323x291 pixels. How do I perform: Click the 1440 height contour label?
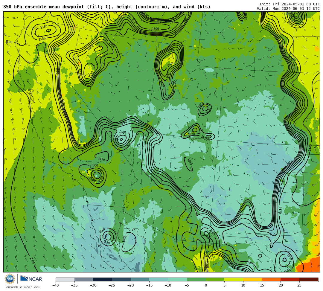click(x=310, y=148)
